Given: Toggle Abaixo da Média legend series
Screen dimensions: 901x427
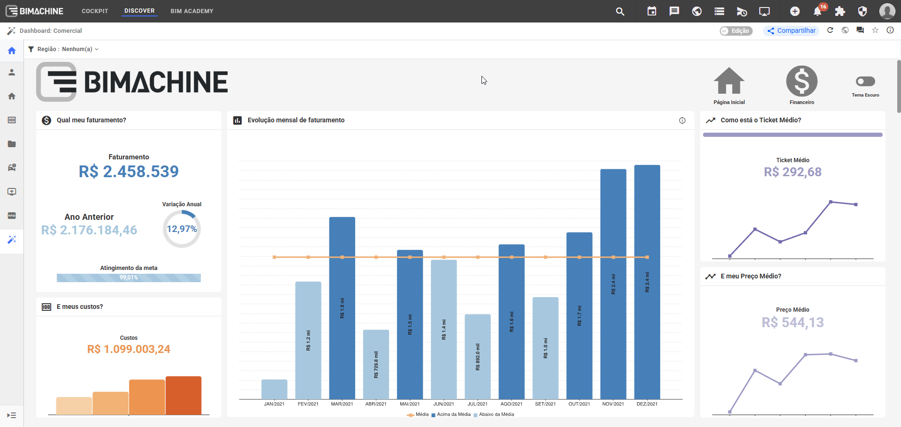Looking at the screenshot, I should (496, 414).
